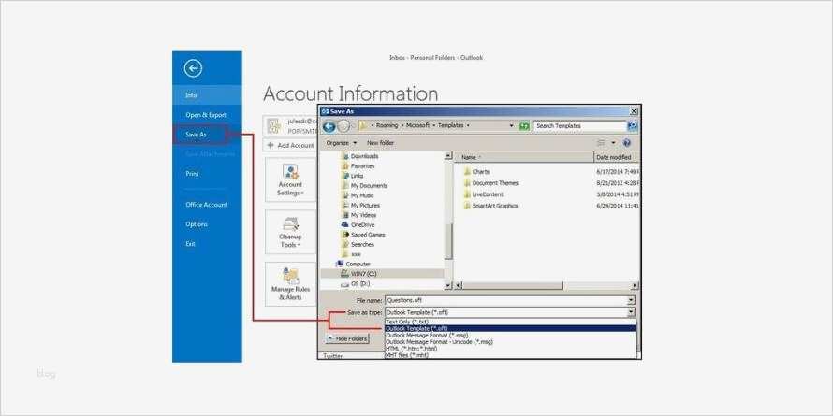Select Saved Games in navigation tree
The height and width of the screenshot is (416, 833).
click(x=368, y=235)
